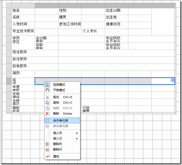Click the properties icon next to 属性
Image resolution: width=182 pixels, height=165 pixels.
pos(47,157)
